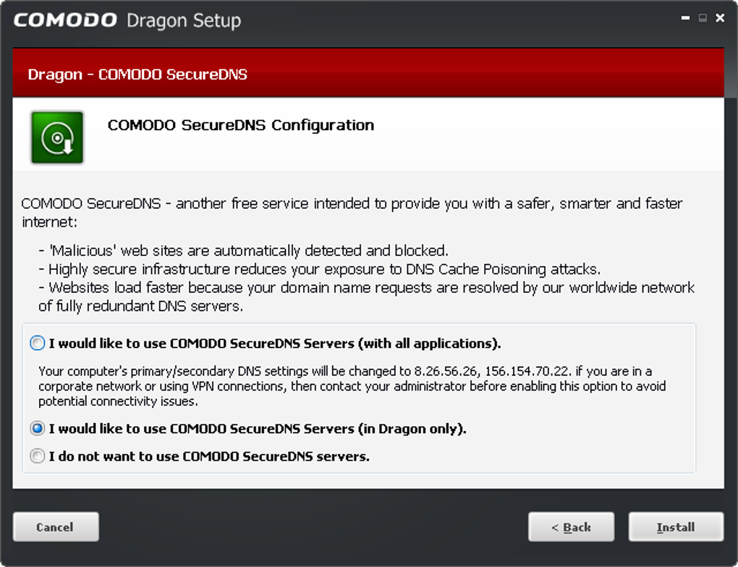Close the Comodo Dragon Setup window
738x567 pixels.
click(720, 19)
